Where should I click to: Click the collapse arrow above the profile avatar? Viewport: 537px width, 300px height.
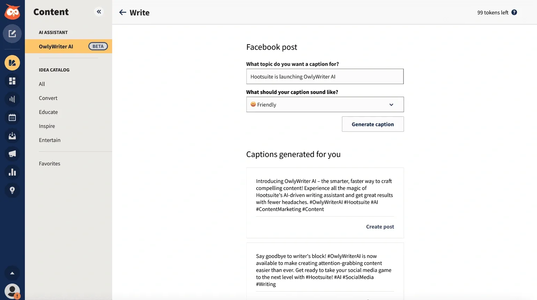click(12, 273)
